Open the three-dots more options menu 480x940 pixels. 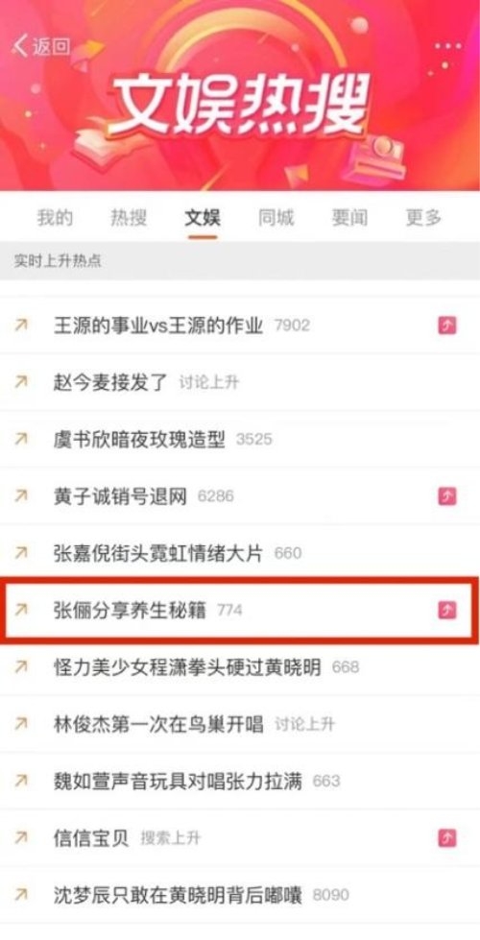tap(448, 46)
